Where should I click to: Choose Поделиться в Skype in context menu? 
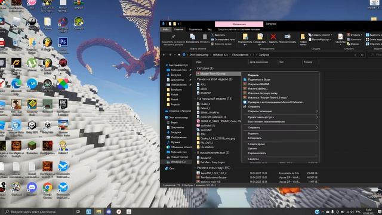[280, 79]
